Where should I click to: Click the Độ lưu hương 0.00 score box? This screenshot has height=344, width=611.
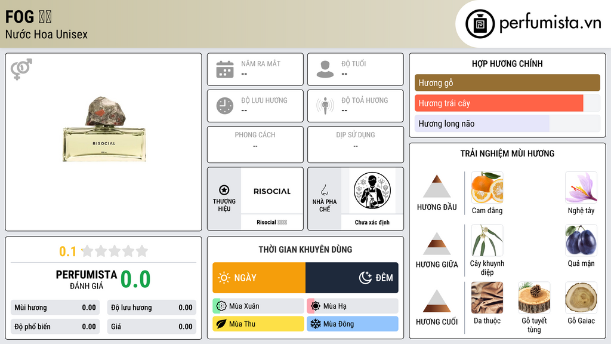coord(152,308)
